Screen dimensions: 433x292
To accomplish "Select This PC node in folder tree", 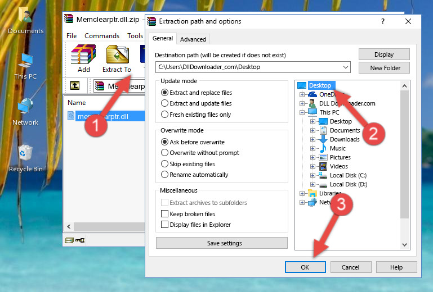I will click(x=329, y=112).
